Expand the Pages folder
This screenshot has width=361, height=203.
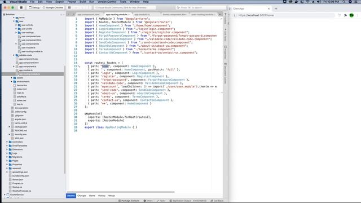tap(7, 161)
